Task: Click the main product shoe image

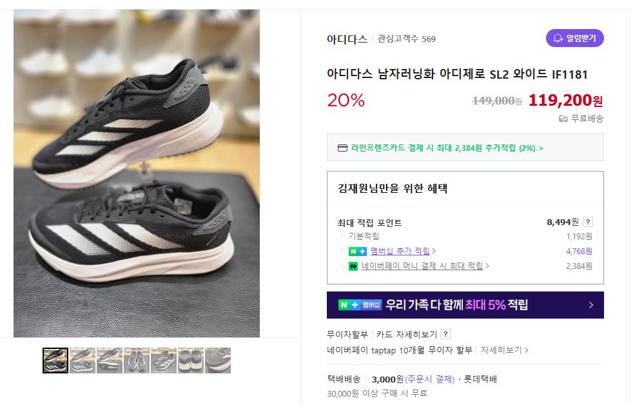Action: pos(137,173)
